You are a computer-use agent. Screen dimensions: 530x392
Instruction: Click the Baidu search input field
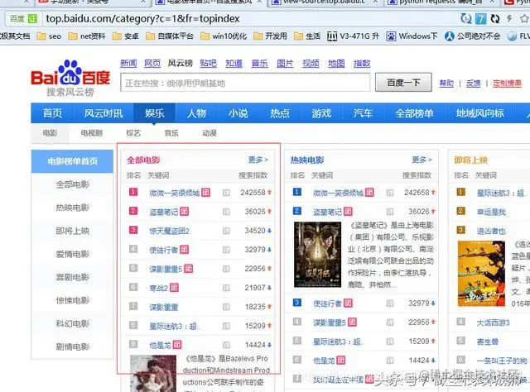pyautogui.click(x=245, y=83)
